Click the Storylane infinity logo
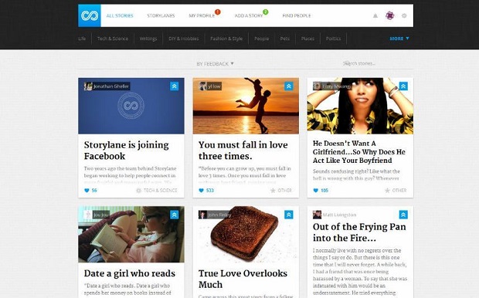This screenshot has height=298, width=479. (90, 15)
